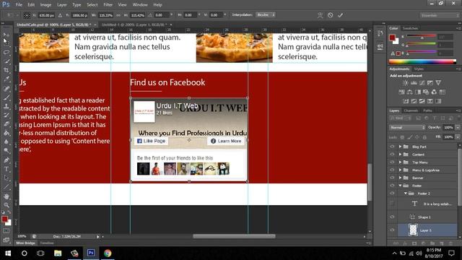Open the Windows Start menu

point(8,253)
